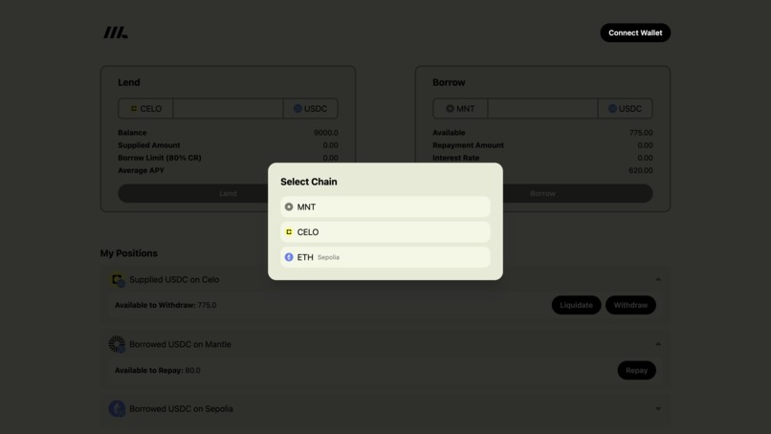The width and height of the screenshot is (771, 434).
Task: Click the Repayment Amount label
Action: pos(468,145)
